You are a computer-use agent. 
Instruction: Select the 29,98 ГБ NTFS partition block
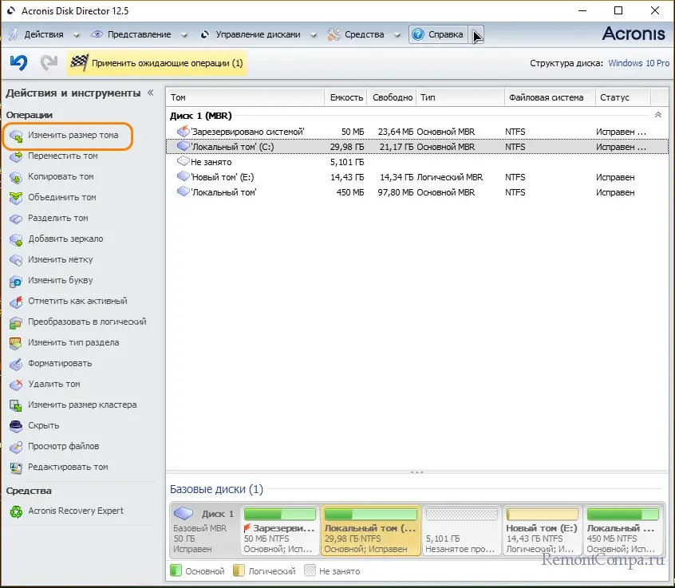(371, 531)
